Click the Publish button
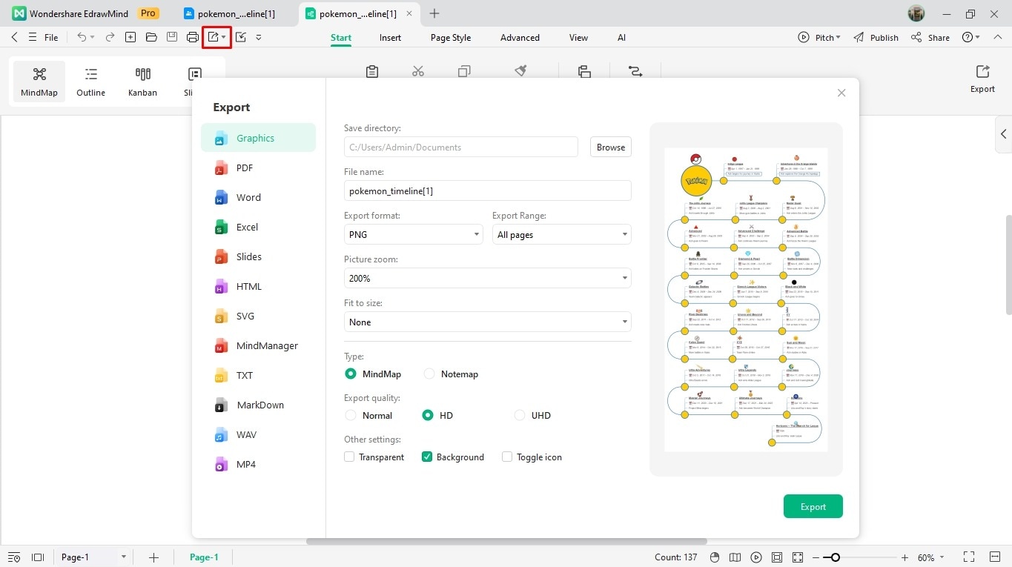The height and width of the screenshot is (567, 1012). coord(876,37)
